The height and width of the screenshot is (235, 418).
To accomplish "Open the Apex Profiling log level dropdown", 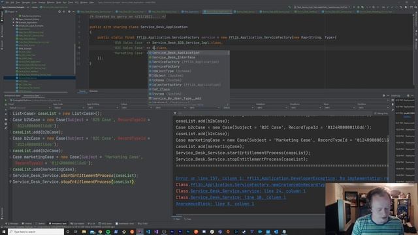I will [103, 108].
